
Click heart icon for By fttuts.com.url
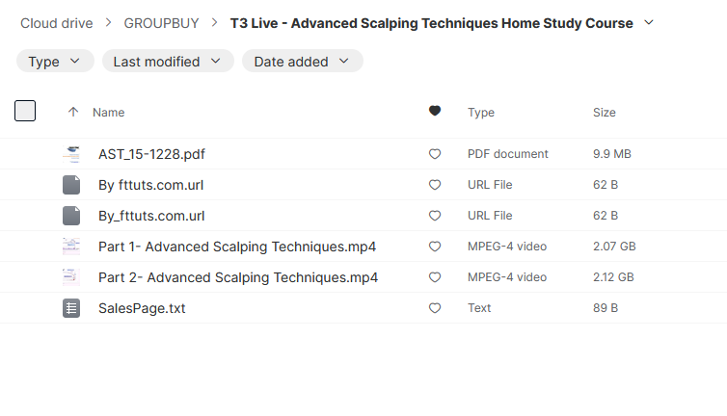435,185
